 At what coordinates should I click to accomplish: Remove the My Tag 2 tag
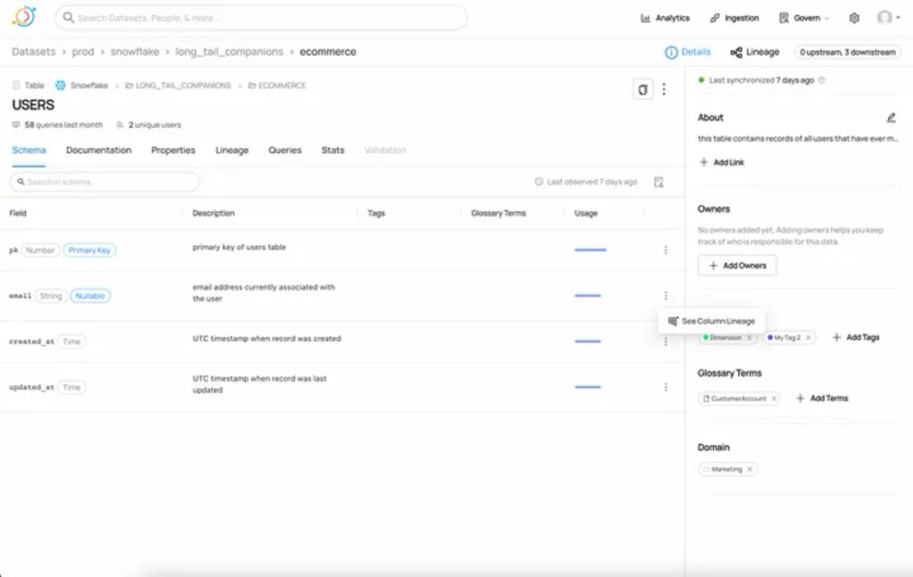pos(808,337)
